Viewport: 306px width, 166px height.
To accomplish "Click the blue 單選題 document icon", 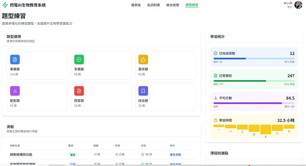I will pos(15,60).
